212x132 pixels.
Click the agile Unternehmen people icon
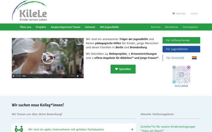point(19,129)
